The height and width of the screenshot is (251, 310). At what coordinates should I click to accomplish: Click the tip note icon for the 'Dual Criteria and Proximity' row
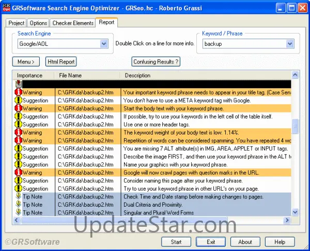(x=19, y=205)
